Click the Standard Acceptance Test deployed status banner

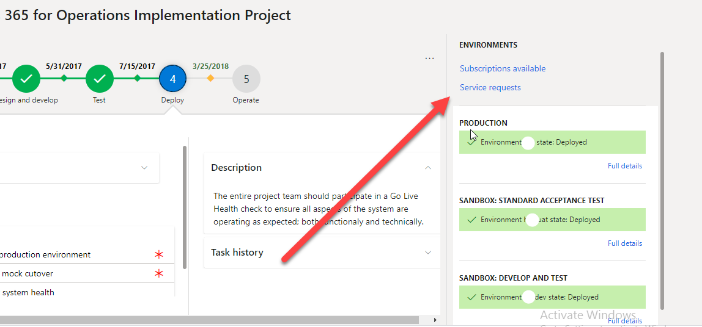point(552,220)
